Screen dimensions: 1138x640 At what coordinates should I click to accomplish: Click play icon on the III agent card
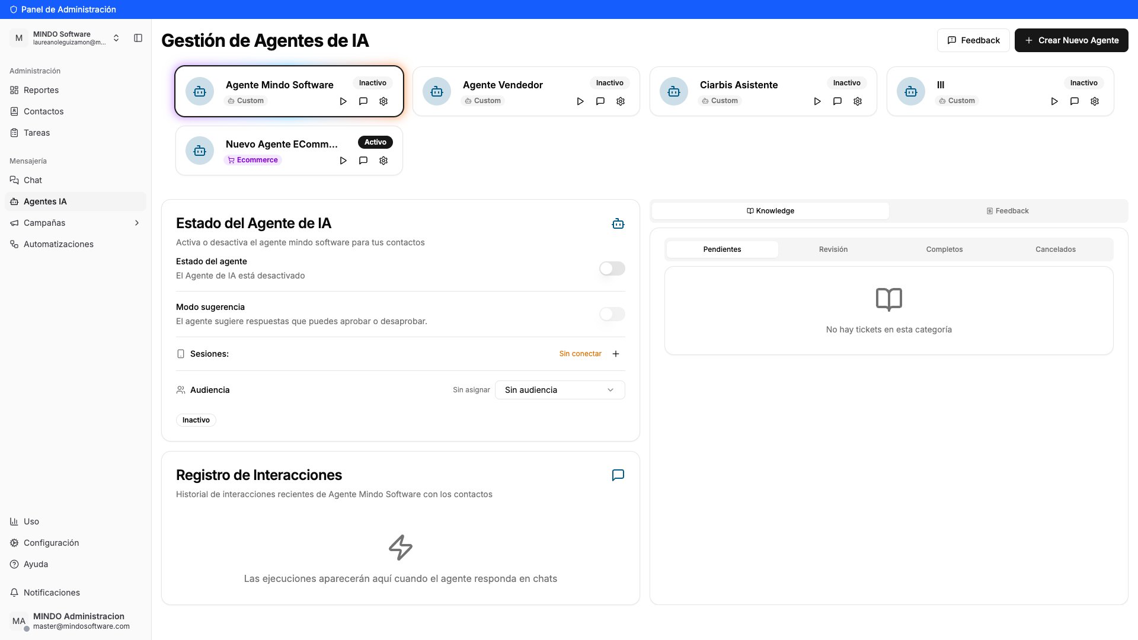pyautogui.click(x=1054, y=101)
